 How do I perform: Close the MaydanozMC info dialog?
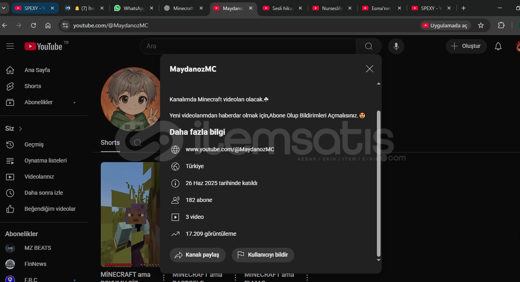(x=370, y=69)
